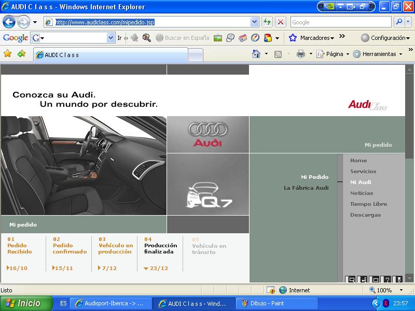Show hidden tray icons with the chevron
Viewport: 415px width, 311px height.
(x=376, y=303)
